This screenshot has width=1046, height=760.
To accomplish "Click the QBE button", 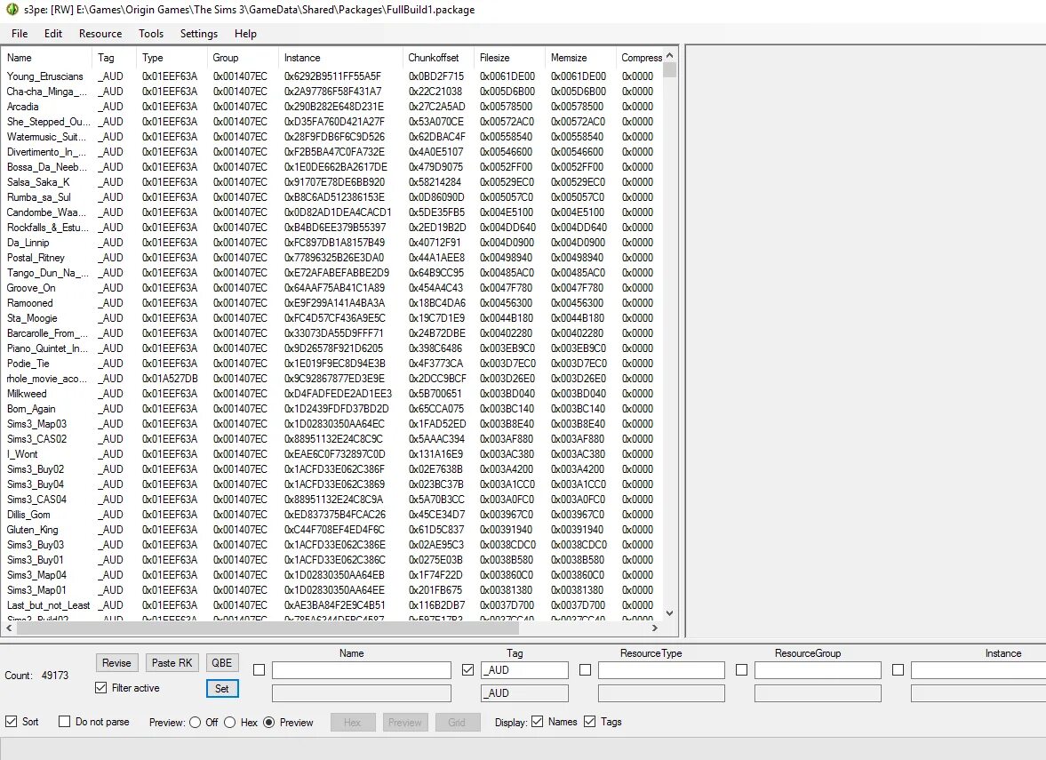I will (x=221, y=662).
